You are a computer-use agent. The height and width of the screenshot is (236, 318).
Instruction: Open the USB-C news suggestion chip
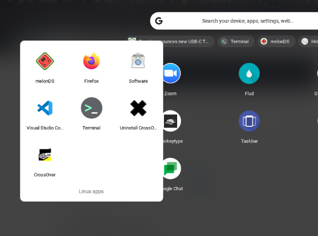171,42
